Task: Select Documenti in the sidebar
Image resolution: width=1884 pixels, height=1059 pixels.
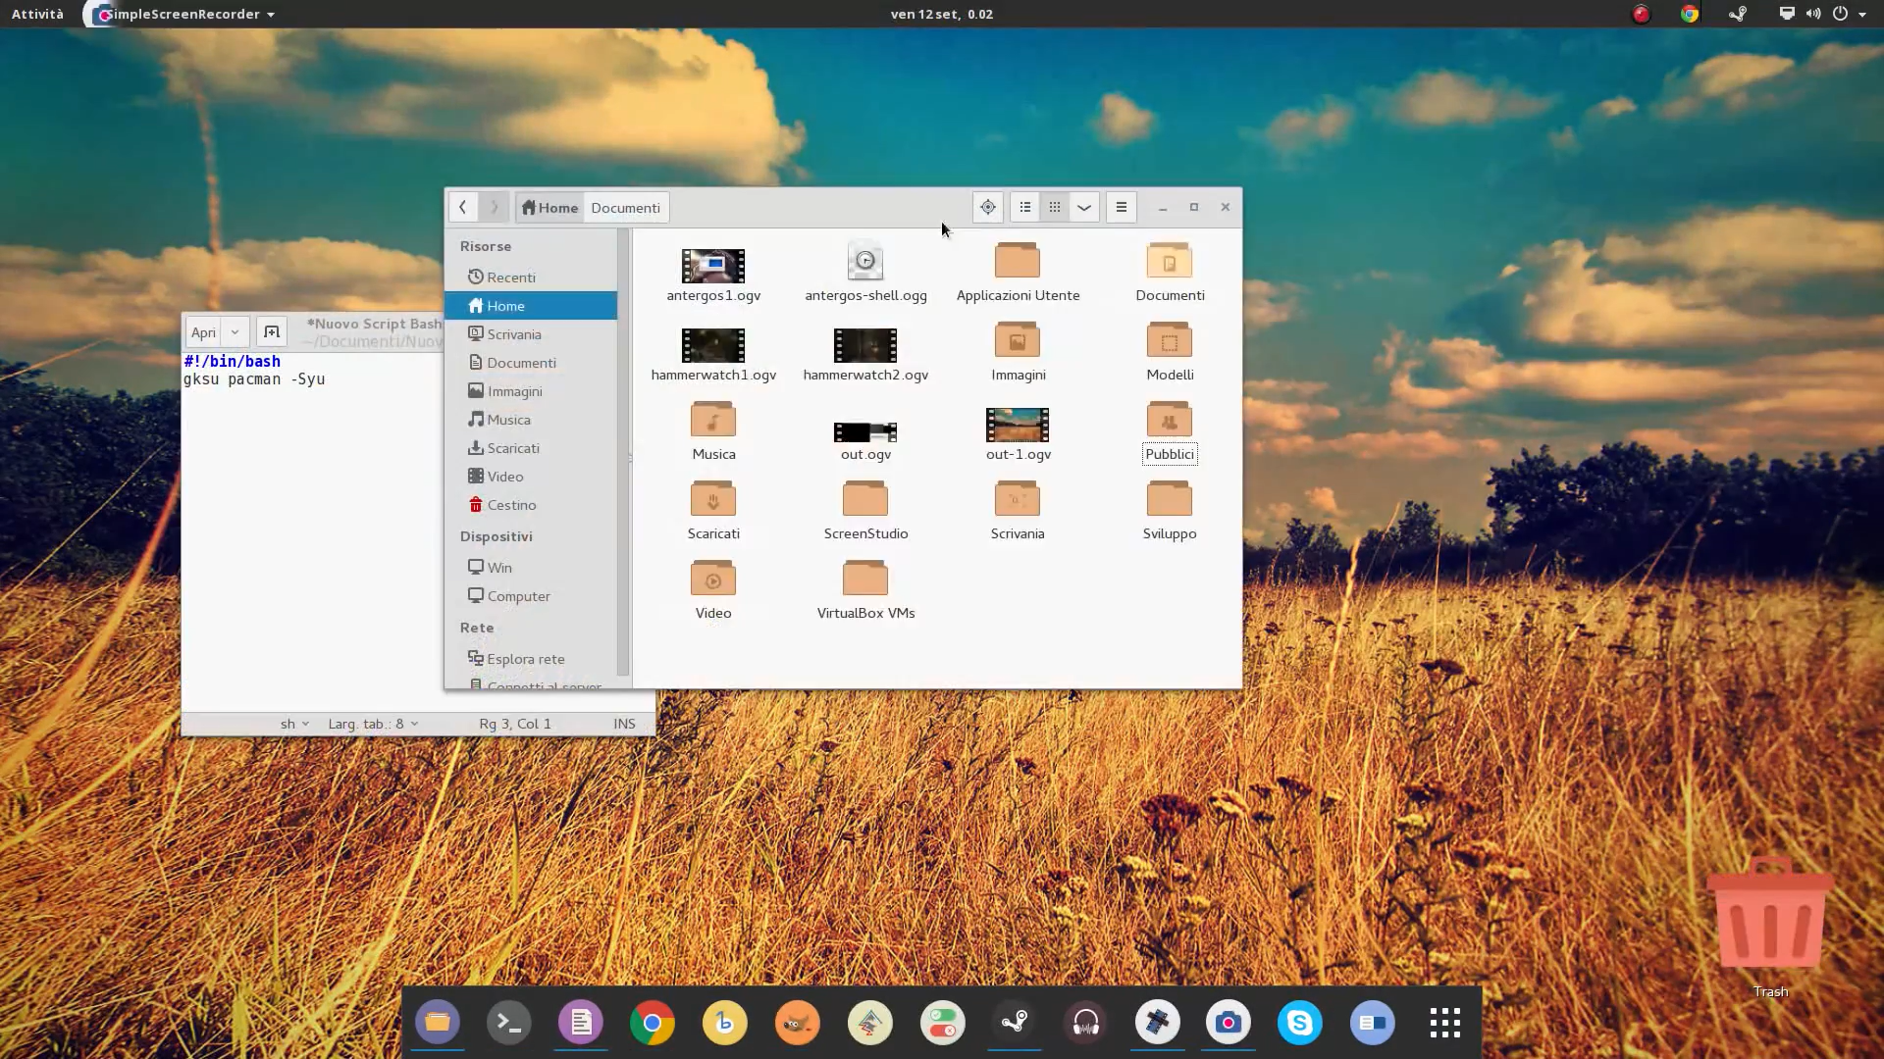Action: [x=531, y=363]
